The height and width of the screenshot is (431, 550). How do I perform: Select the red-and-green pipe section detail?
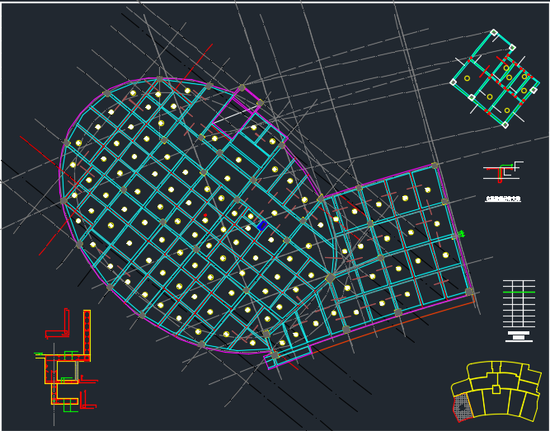click(503, 172)
